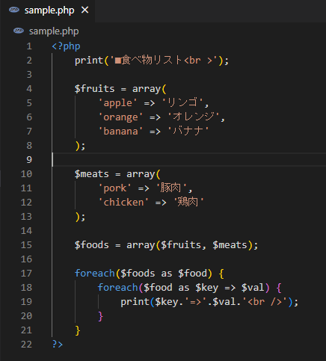Click the PHP icon in the breadcrumb
This screenshot has width=326, height=361.
19,31
